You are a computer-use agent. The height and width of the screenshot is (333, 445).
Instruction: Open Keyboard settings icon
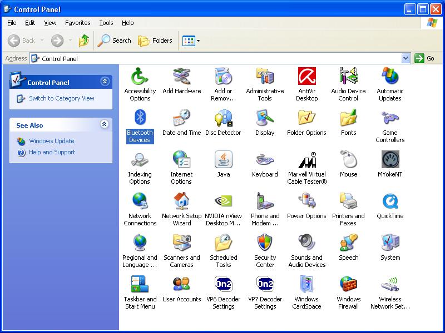[265, 159]
